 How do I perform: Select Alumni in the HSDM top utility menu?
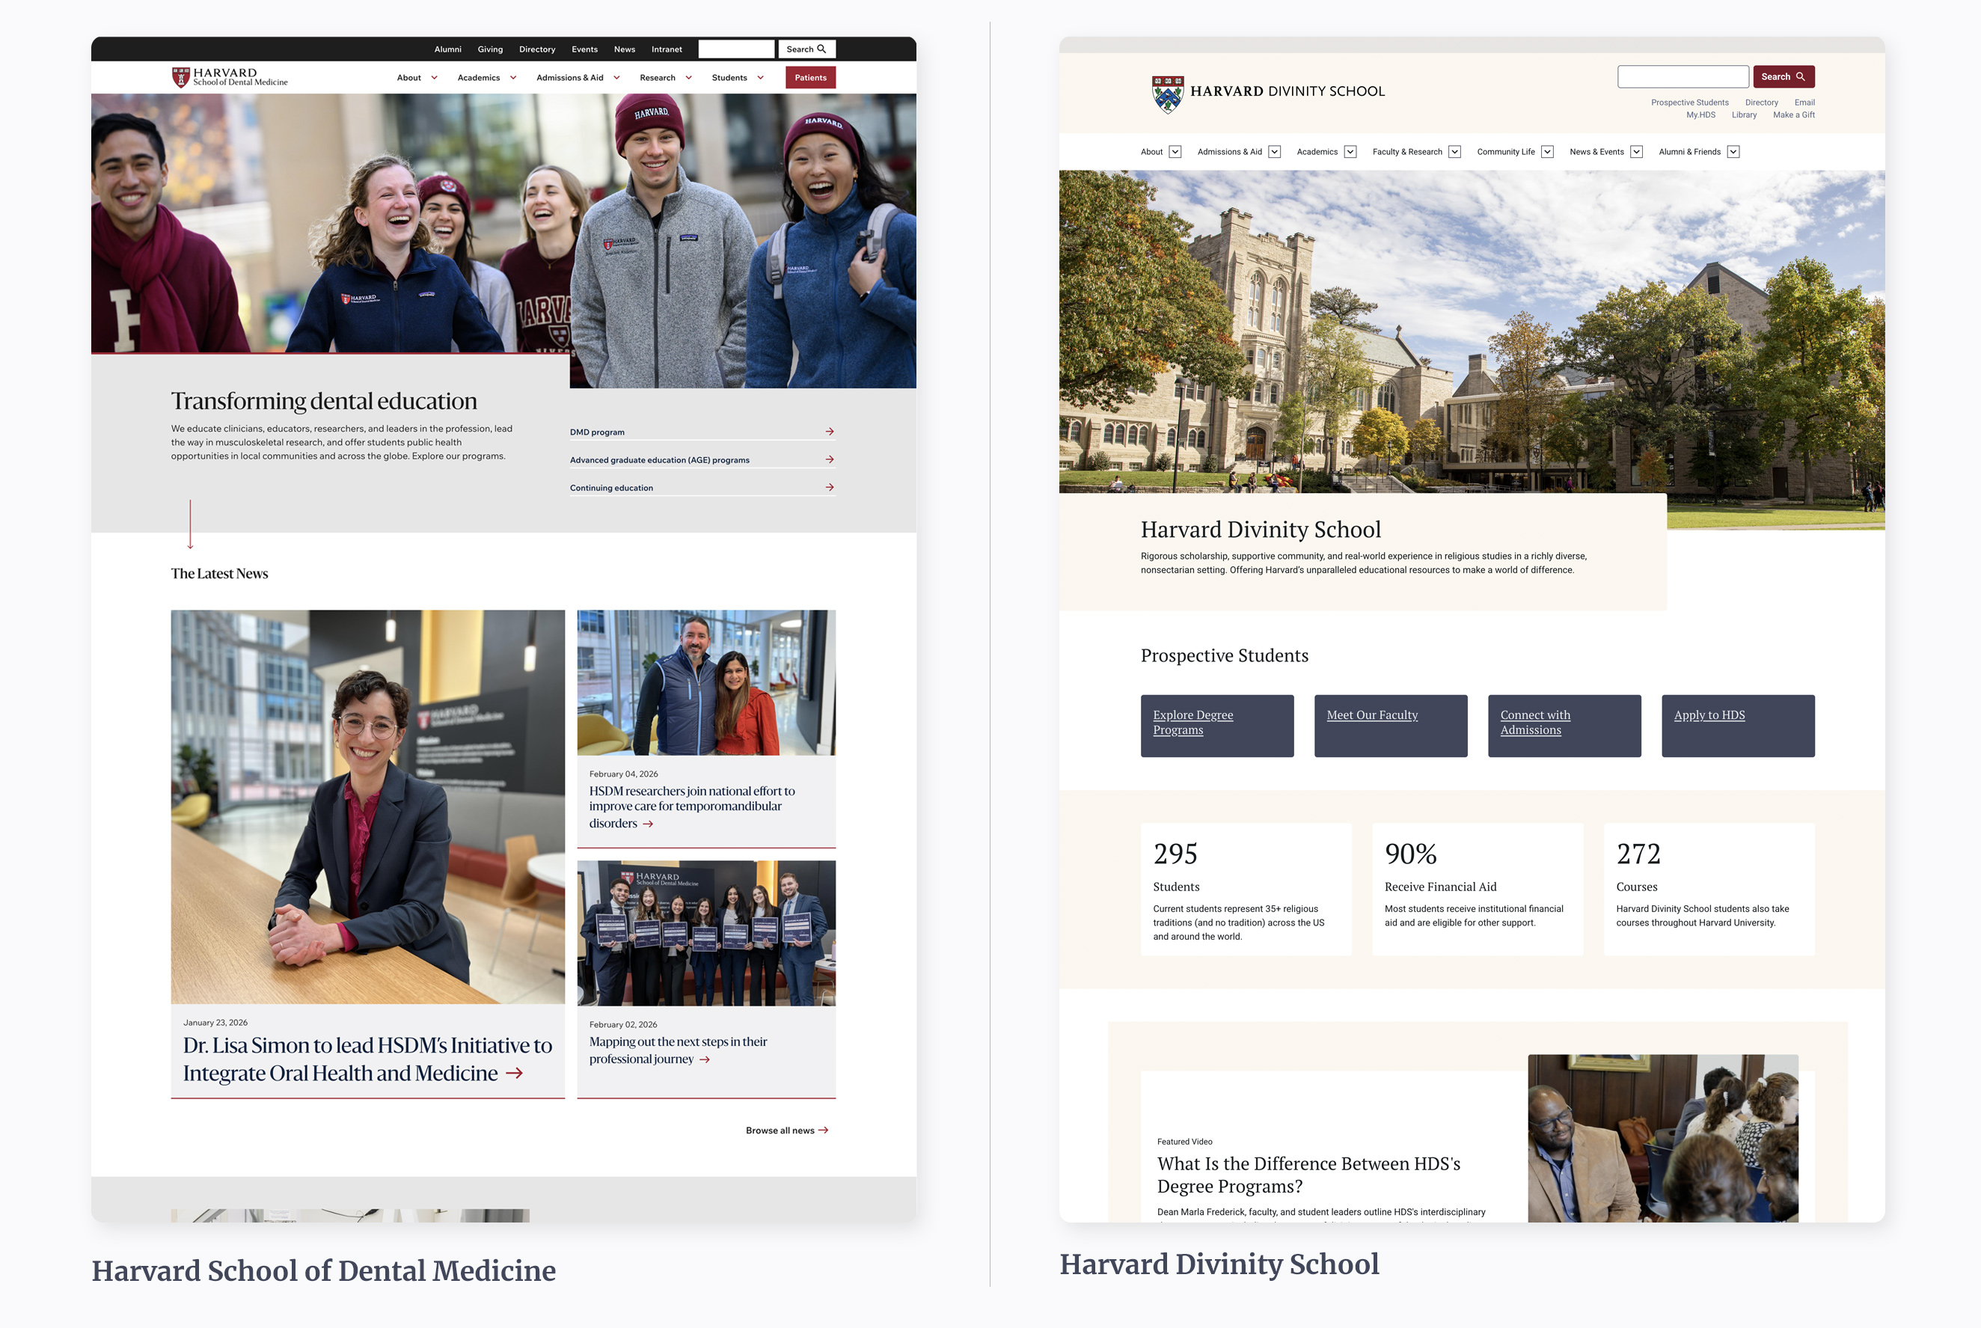(x=449, y=49)
